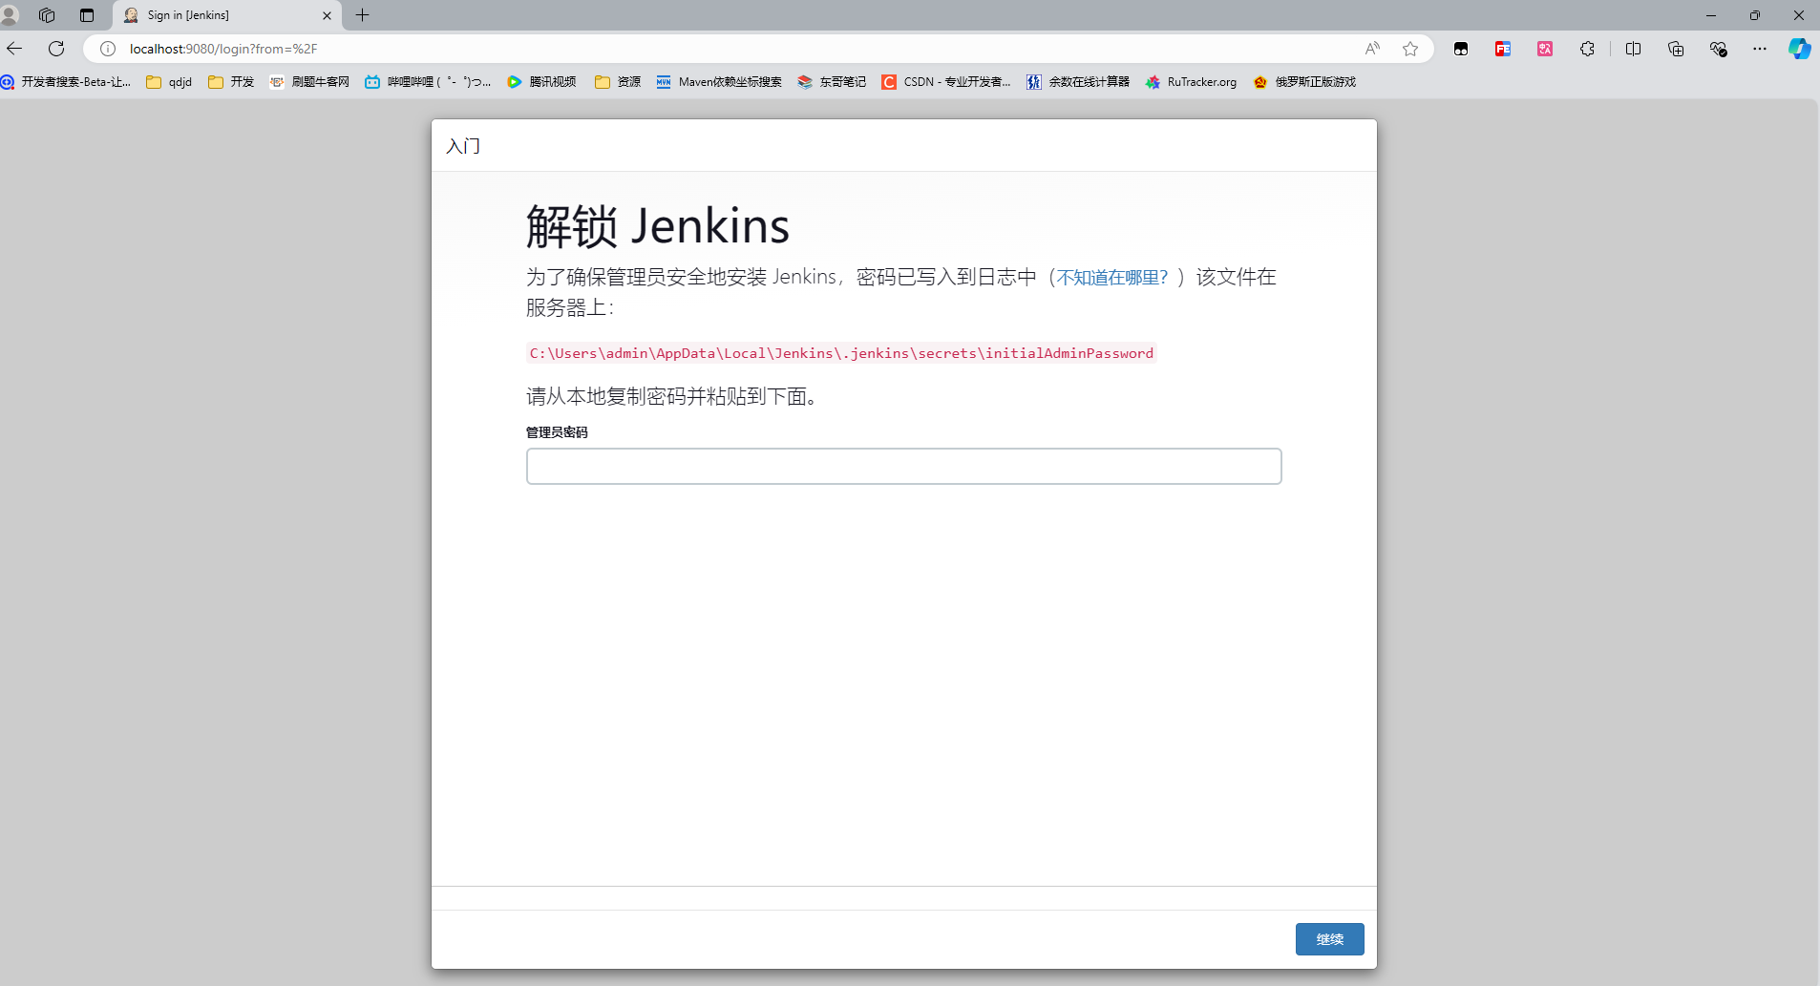
Task: Open the Tab actions menu
Action: pyautogui.click(x=87, y=15)
